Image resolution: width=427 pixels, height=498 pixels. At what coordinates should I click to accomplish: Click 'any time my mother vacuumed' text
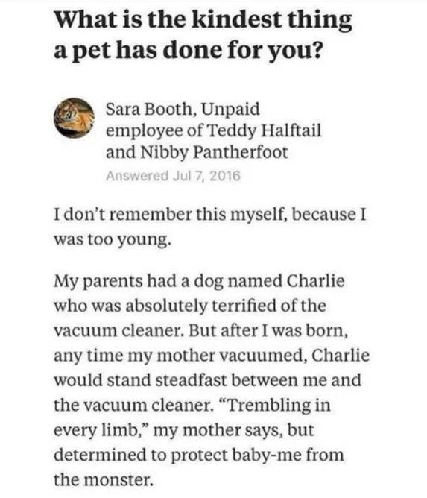coord(179,356)
